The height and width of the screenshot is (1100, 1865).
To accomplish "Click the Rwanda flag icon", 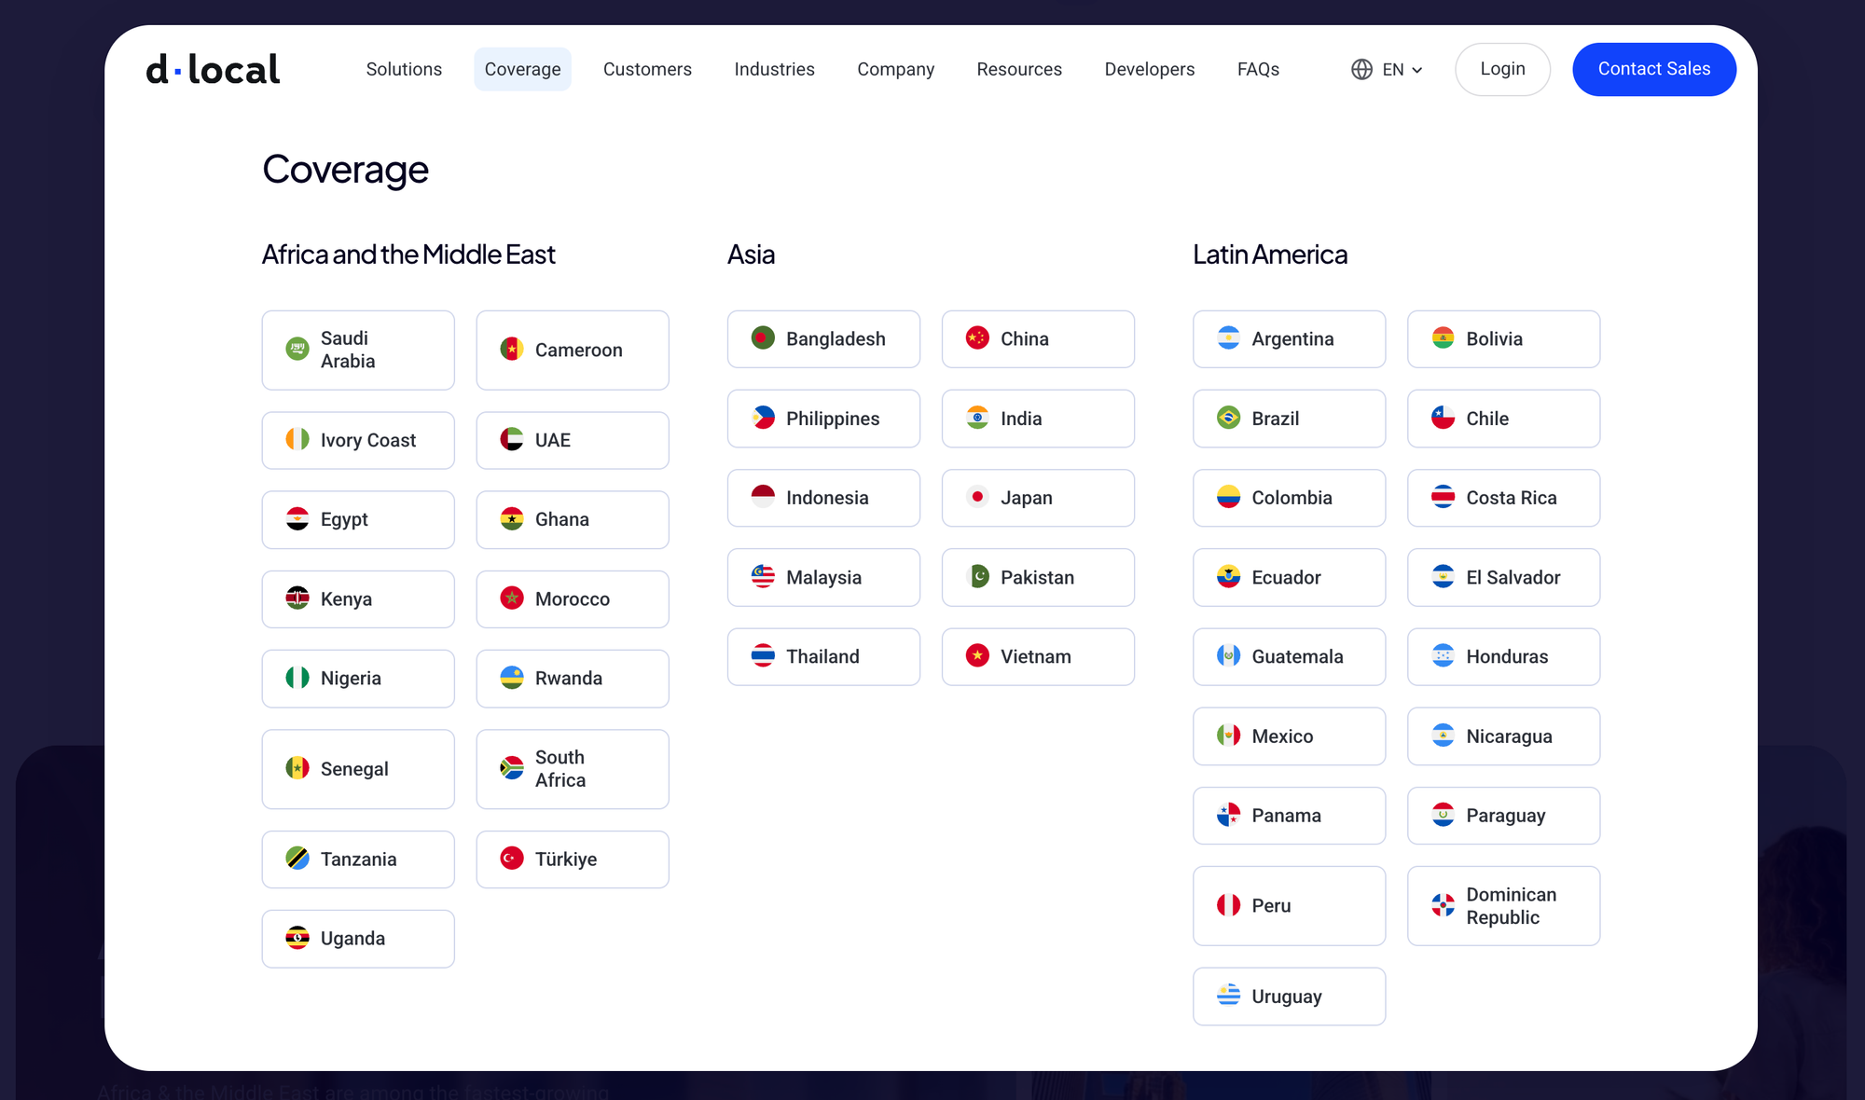I will 512,678.
